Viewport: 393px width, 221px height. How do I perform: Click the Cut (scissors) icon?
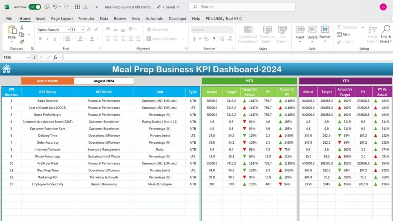click(22, 28)
